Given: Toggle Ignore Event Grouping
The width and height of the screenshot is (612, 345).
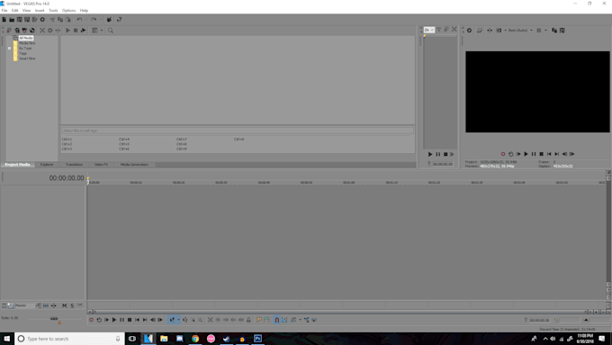Looking at the screenshot, I should [314, 320].
